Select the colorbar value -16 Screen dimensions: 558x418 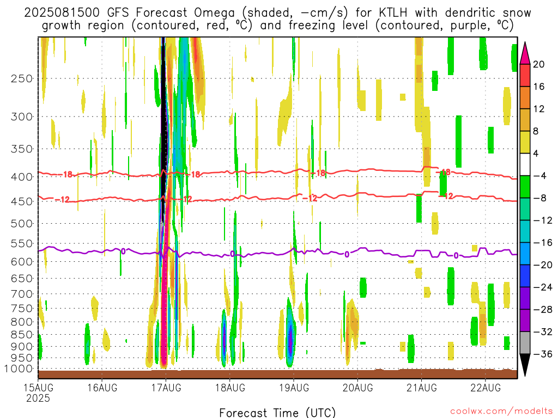(543, 243)
